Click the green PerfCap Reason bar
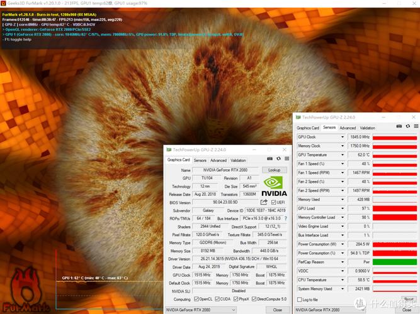This screenshot has width=420, height=314. 395,262
